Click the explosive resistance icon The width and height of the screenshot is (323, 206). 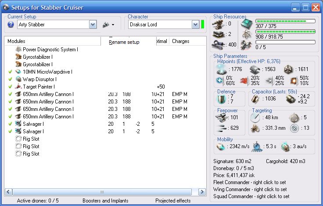[x=294, y=81]
